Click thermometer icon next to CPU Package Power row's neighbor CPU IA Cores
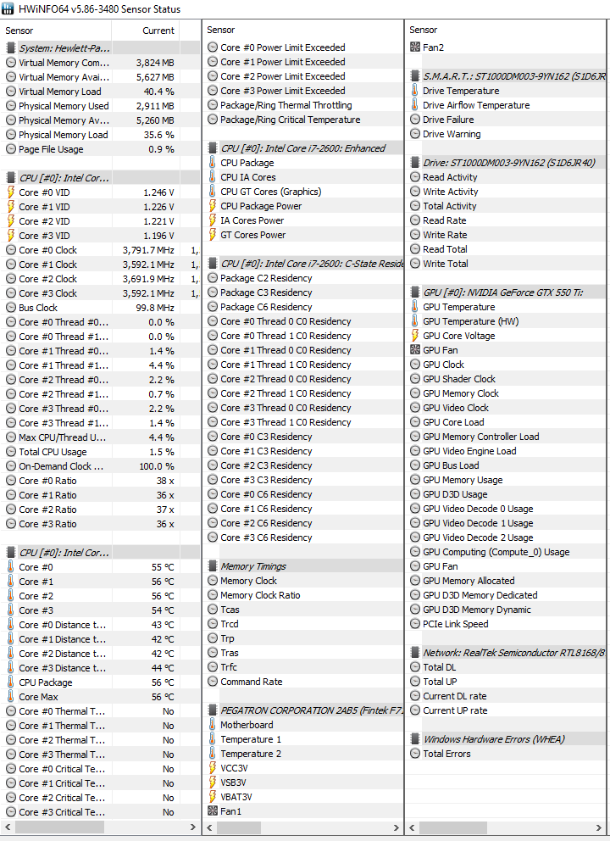 [x=213, y=177]
